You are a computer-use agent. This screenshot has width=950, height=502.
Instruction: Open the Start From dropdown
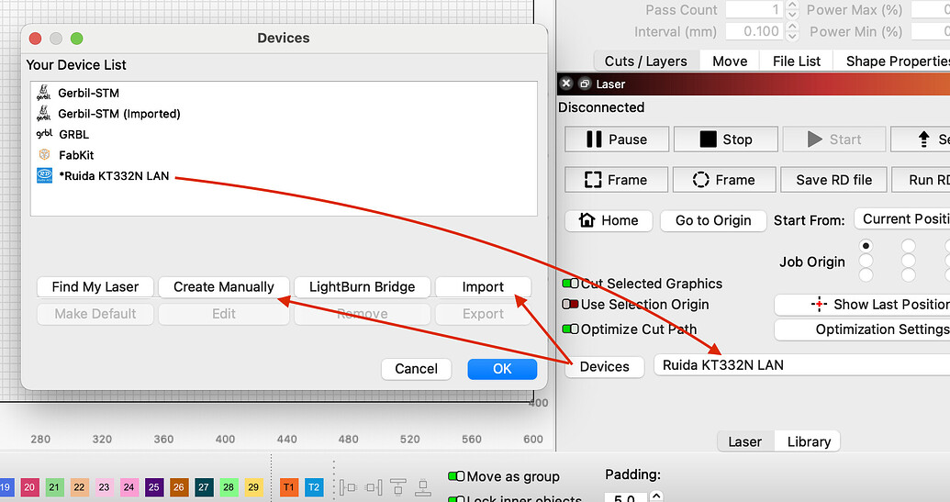[902, 218]
